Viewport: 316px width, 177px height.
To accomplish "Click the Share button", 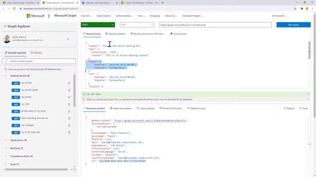I will pos(304,108).
